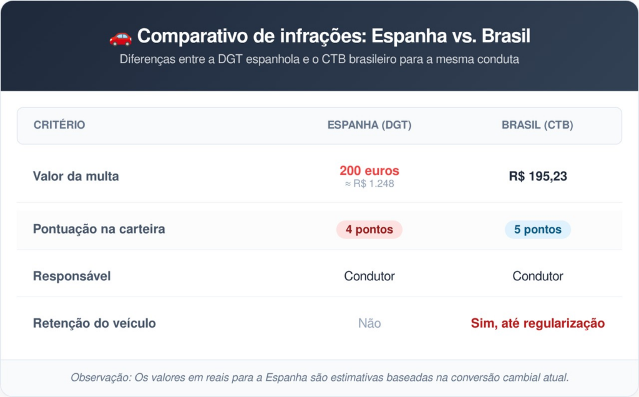The image size is (639, 397).
Task: Click Condutor under the Espanha column
Action: pyautogui.click(x=369, y=276)
